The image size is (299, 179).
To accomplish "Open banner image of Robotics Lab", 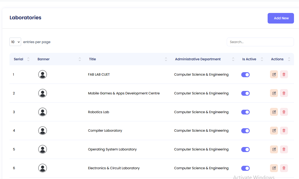I will click(42, 112).
